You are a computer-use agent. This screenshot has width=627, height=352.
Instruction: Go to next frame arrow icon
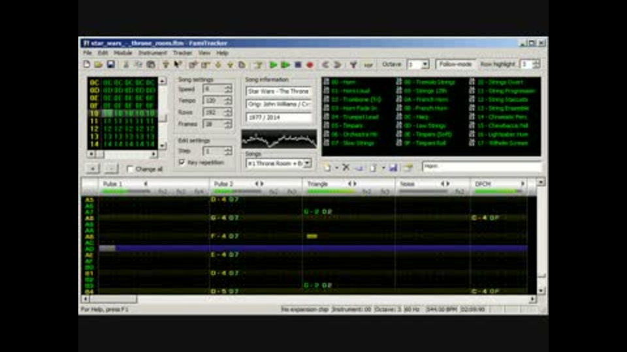pos(338,65)
